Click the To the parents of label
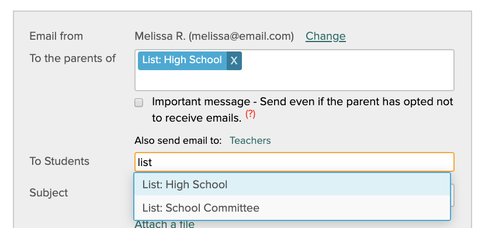 [x=73, y=58]
